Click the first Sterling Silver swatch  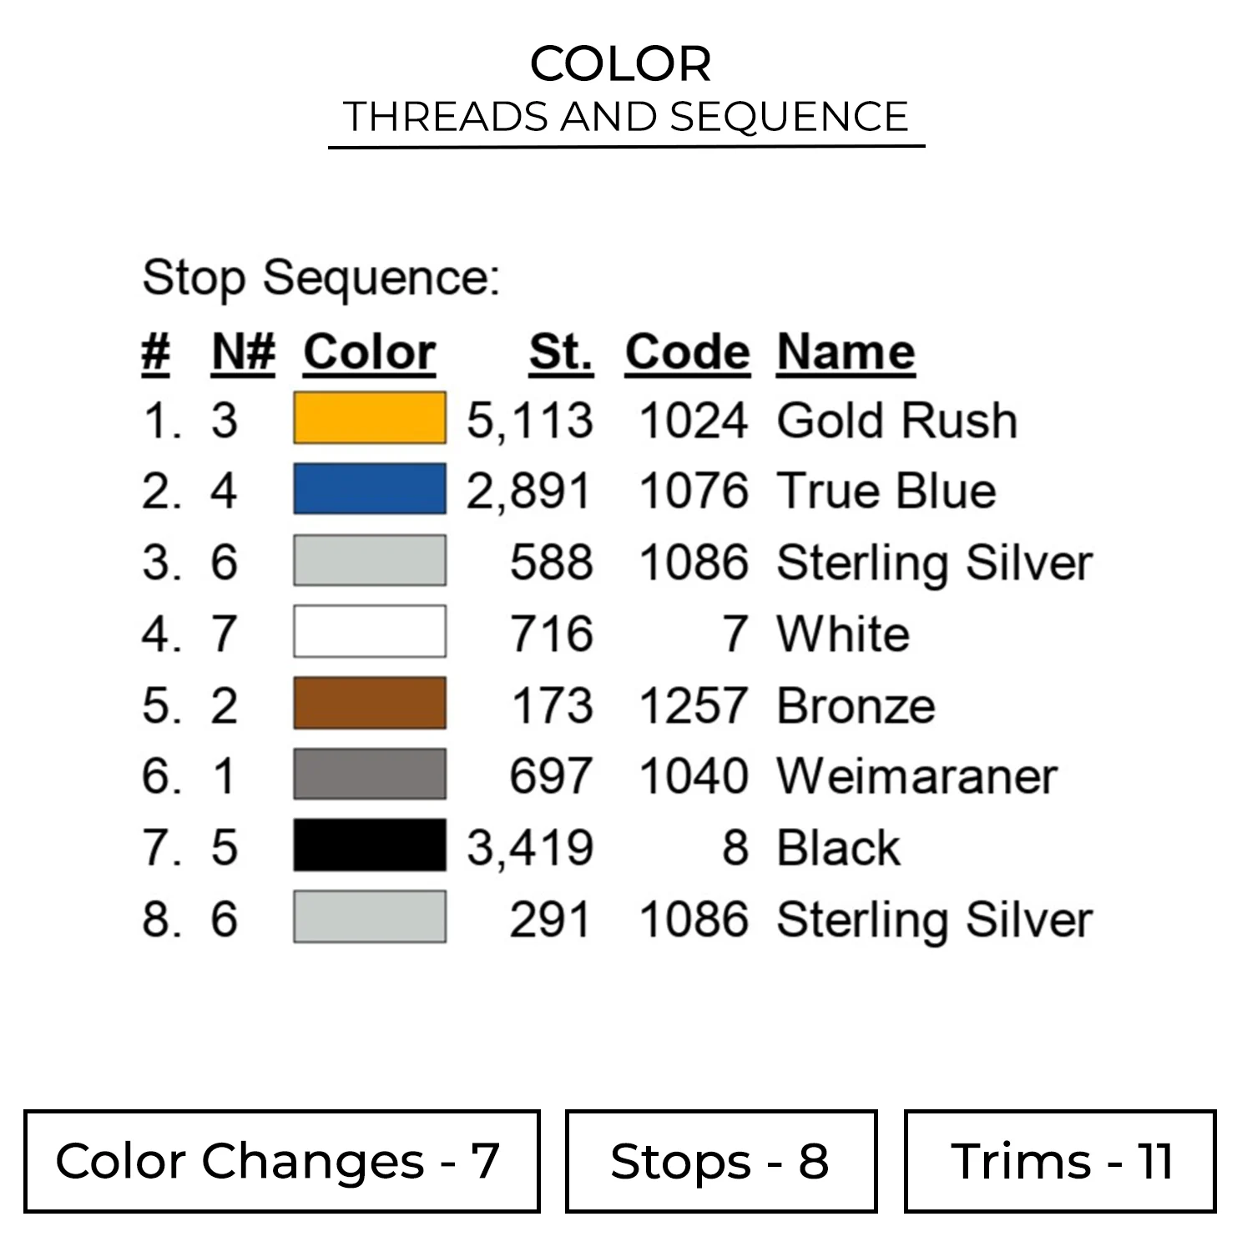[x=369, y=560]
